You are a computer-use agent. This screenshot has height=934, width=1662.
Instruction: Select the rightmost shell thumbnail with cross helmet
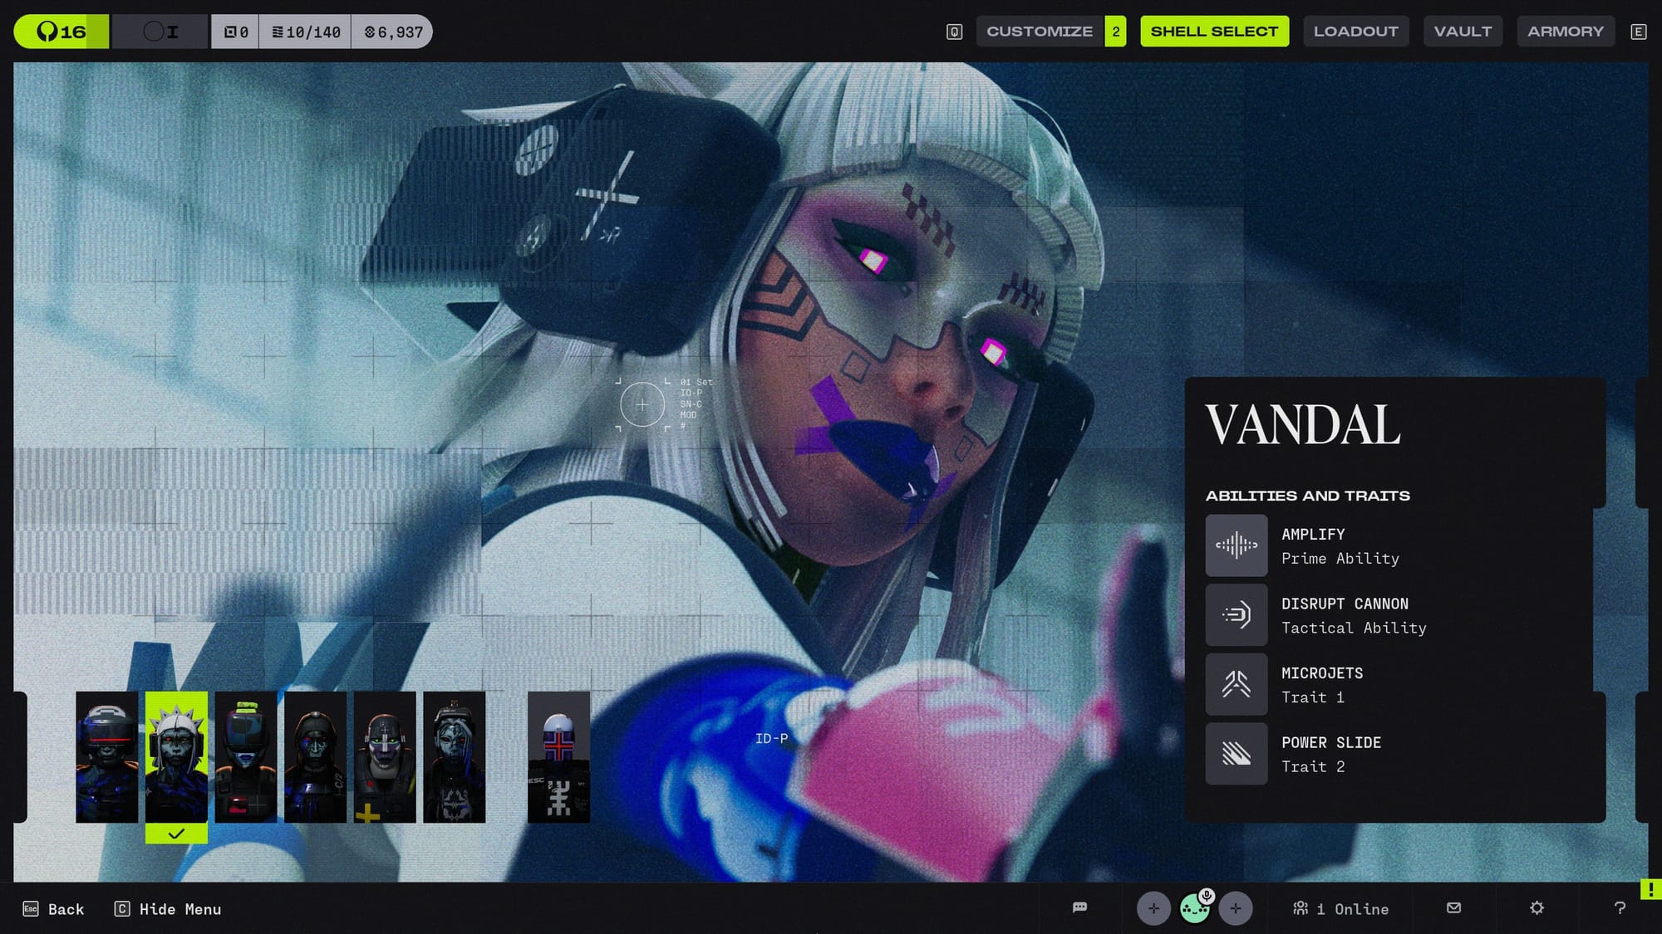558,756
